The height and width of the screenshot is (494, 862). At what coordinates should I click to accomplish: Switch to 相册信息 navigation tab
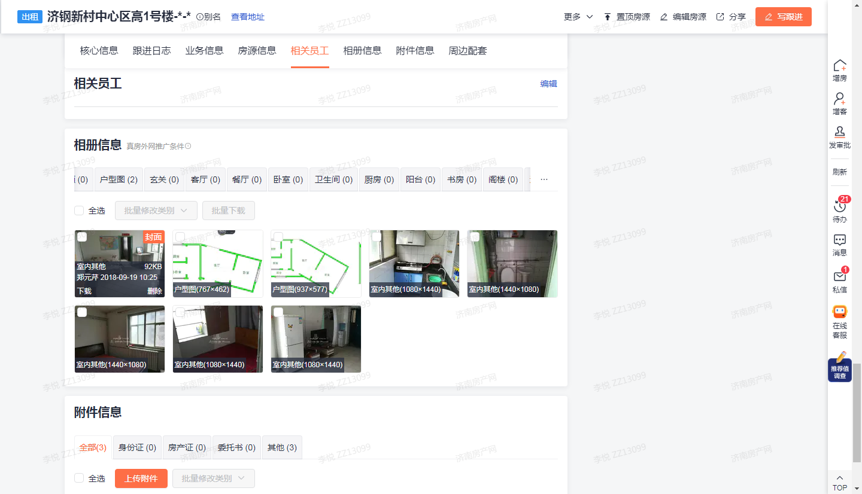click(x=362, y=51)
